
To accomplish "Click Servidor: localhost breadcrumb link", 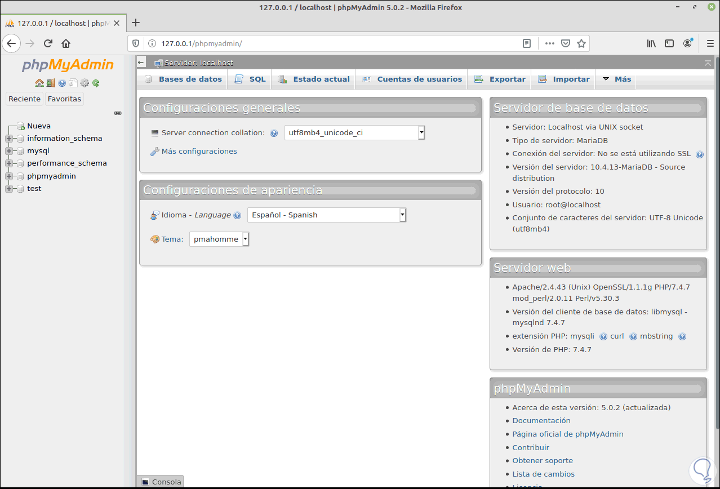I will pos(199,63).
